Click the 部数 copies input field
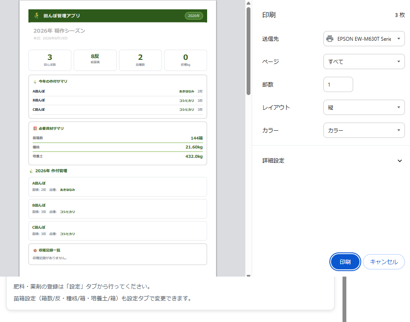410x322 pixels. coord(338,84)
